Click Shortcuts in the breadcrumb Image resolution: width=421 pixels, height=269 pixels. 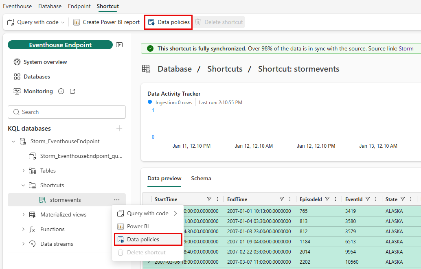coord(225,69)
